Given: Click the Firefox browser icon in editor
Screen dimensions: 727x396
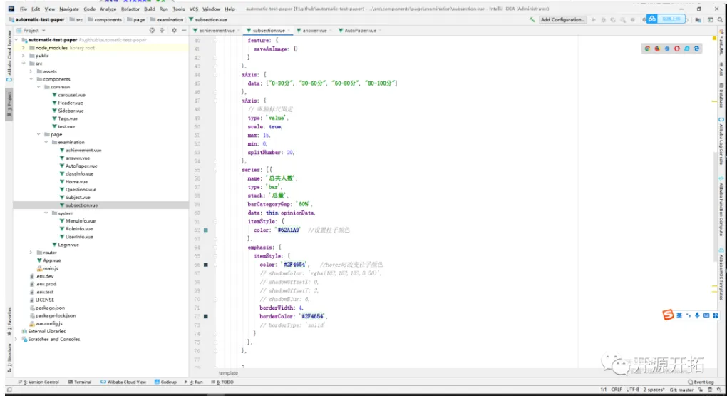Looking at the screenshot, I should [657, 49].
